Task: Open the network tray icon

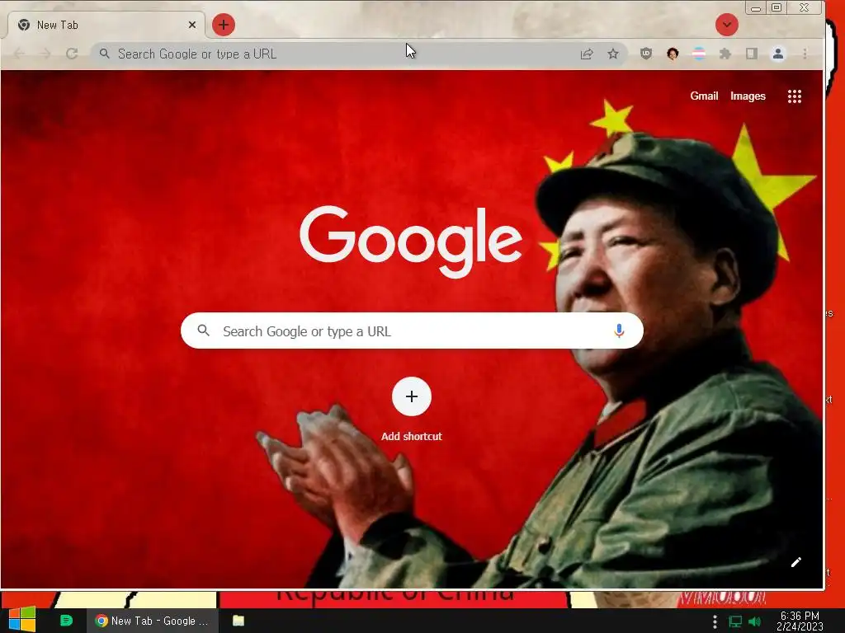Action: tap(735, 621)
